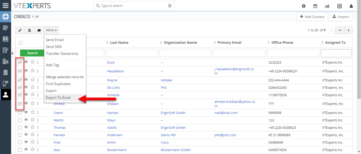This screenshot has height=154, width=361.
Task: Open the reports chart icon
Action: pos(327,6)
